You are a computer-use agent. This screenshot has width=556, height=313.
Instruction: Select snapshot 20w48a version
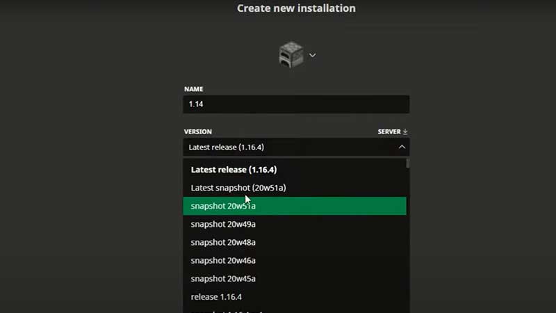tap(223, 242)
